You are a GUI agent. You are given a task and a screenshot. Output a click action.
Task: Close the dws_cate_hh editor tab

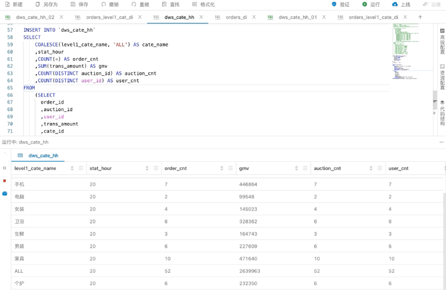(x=201, y=17)
